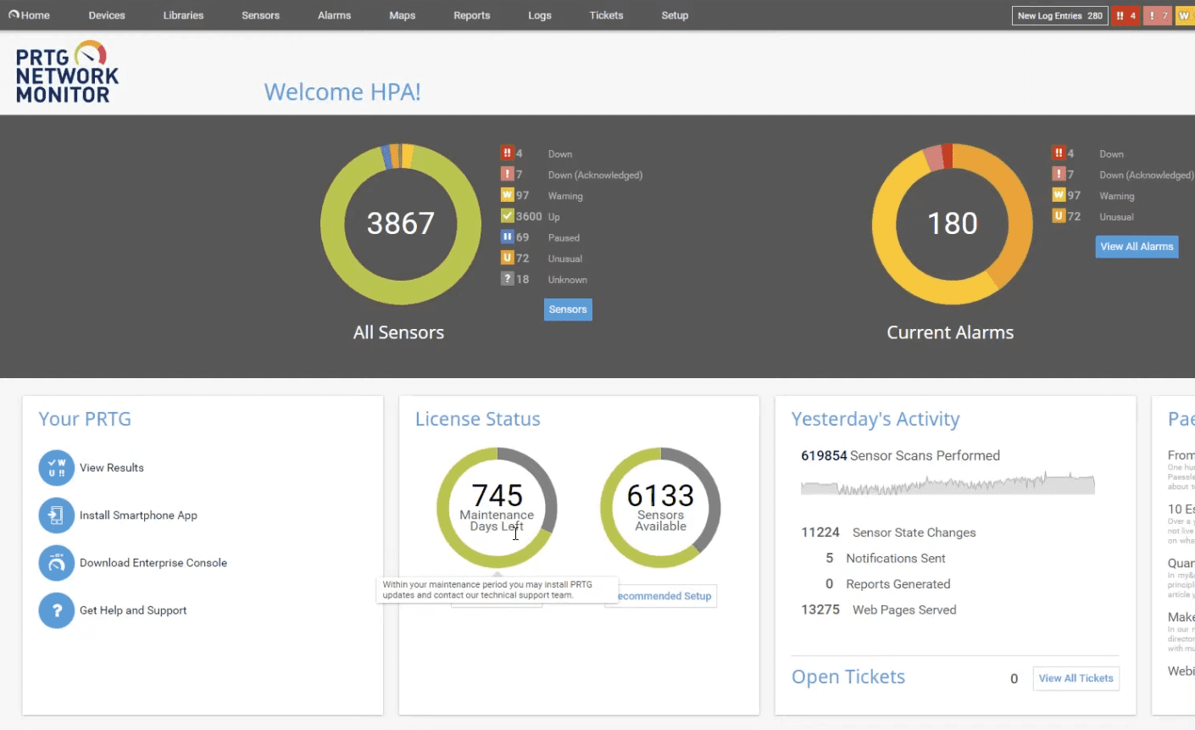Image resolution: width=1195 pixels, height=730 pixels.
Task: Click the Get Help and Support icon
Action: coord(56,610)
